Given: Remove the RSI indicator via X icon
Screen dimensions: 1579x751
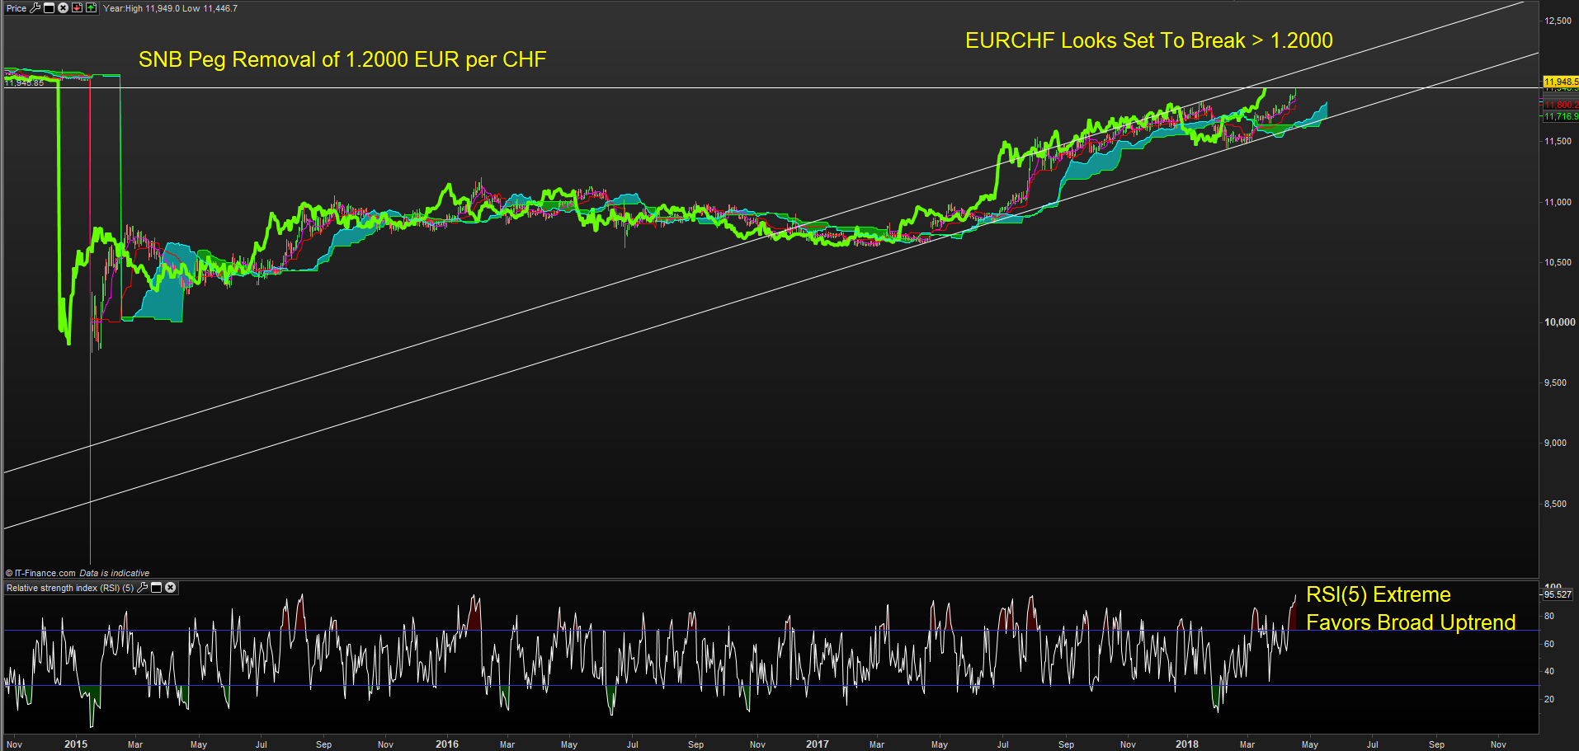Looking at the screenshot, I should [x=170, y=588].
